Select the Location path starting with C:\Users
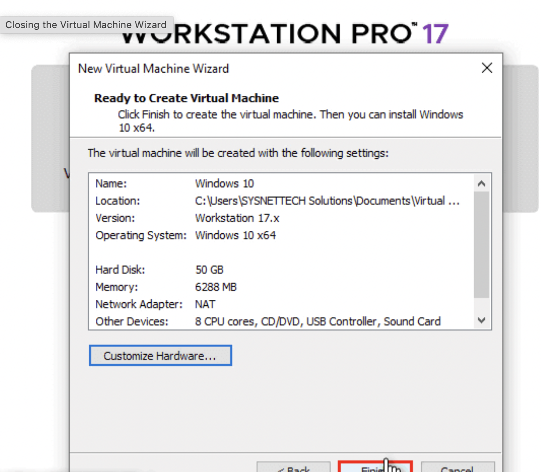 (327, 201)
